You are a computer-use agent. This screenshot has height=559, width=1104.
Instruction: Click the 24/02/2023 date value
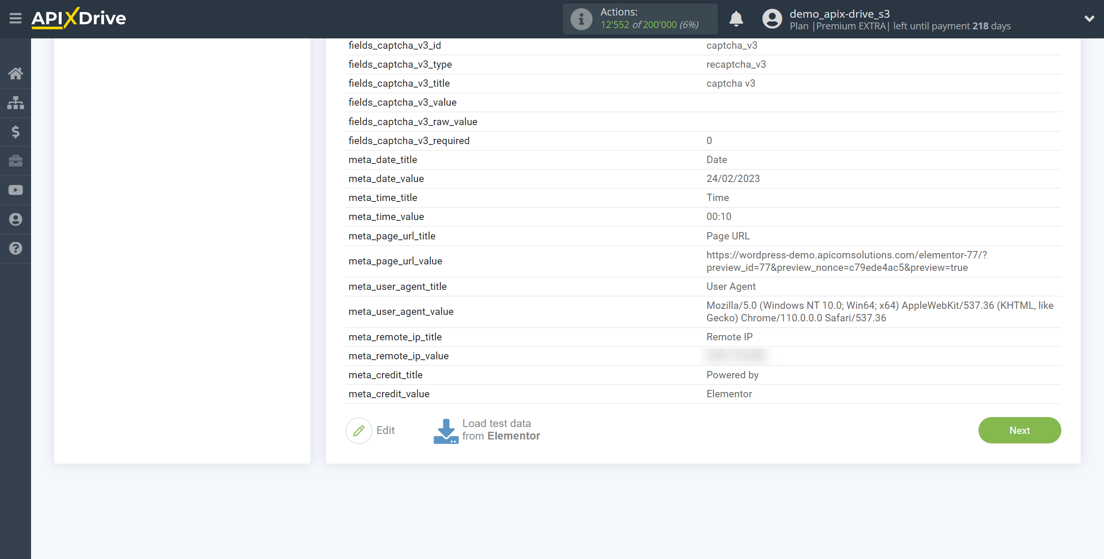pyautogui.click(x=733, y=179)
